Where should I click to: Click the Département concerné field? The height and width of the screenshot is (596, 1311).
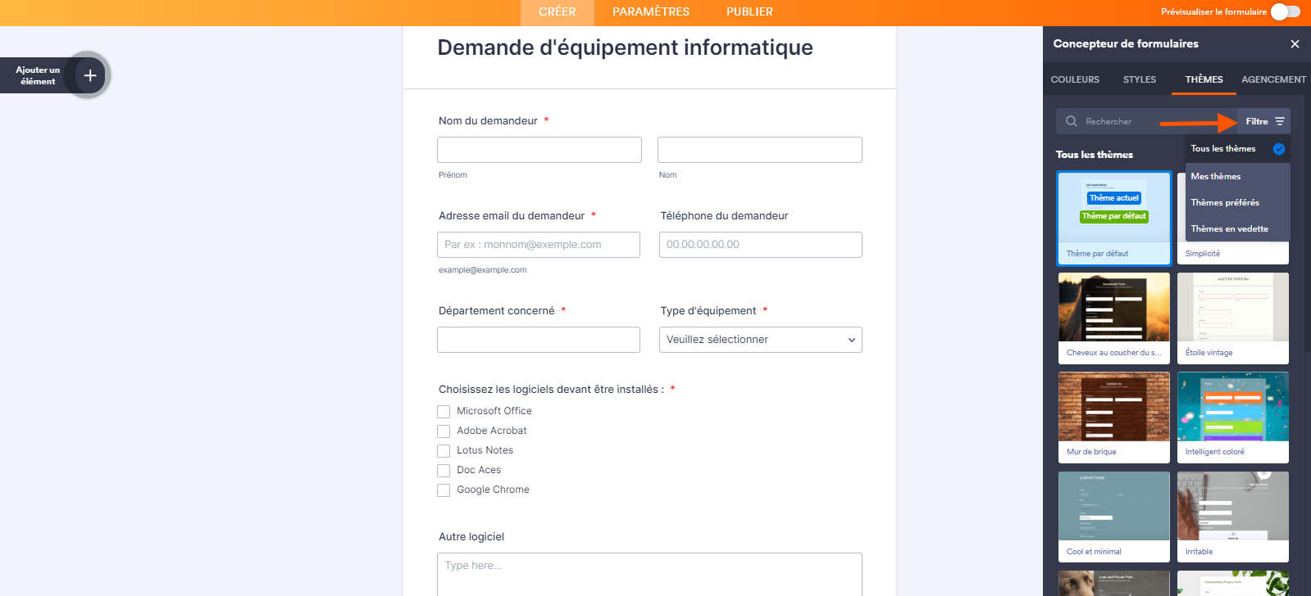[x=539, y=340]
